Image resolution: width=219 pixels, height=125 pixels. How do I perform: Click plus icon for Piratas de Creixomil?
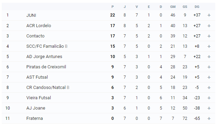(209, 67)
